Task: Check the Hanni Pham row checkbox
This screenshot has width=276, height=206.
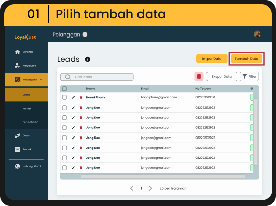Action: (x=65, y=97)
